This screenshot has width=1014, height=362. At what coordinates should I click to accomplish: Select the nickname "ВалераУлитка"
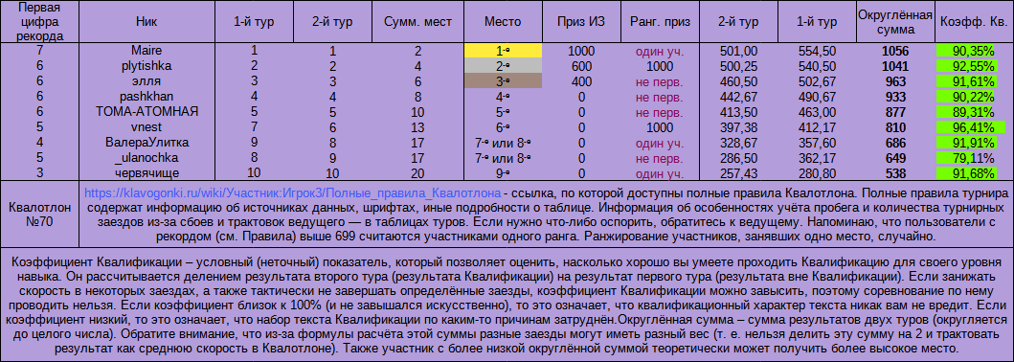click(x=146, y=143)
